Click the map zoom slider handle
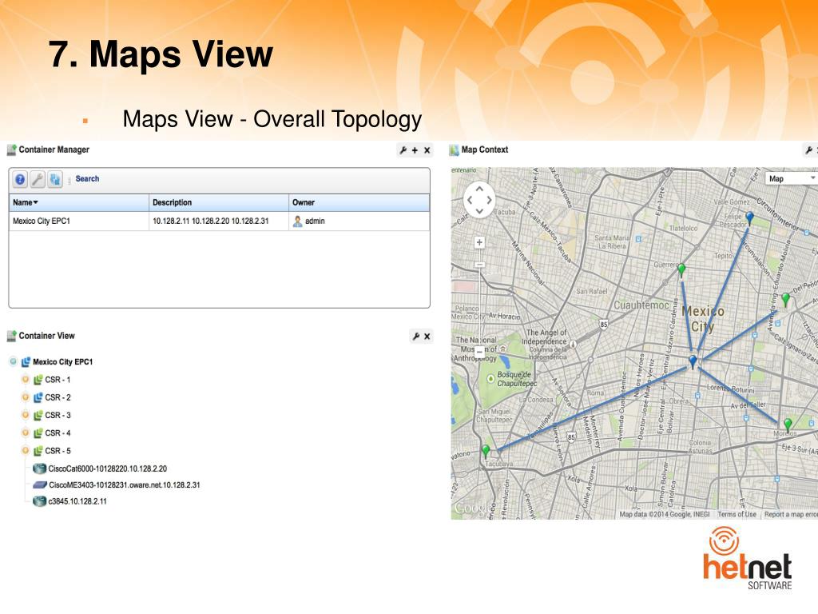 pyautogui.click(x=479, y=265)
